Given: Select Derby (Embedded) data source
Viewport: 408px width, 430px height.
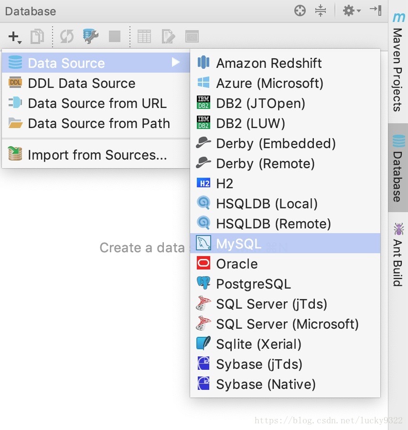Looking at the screenshot, I should coord(285,143).
